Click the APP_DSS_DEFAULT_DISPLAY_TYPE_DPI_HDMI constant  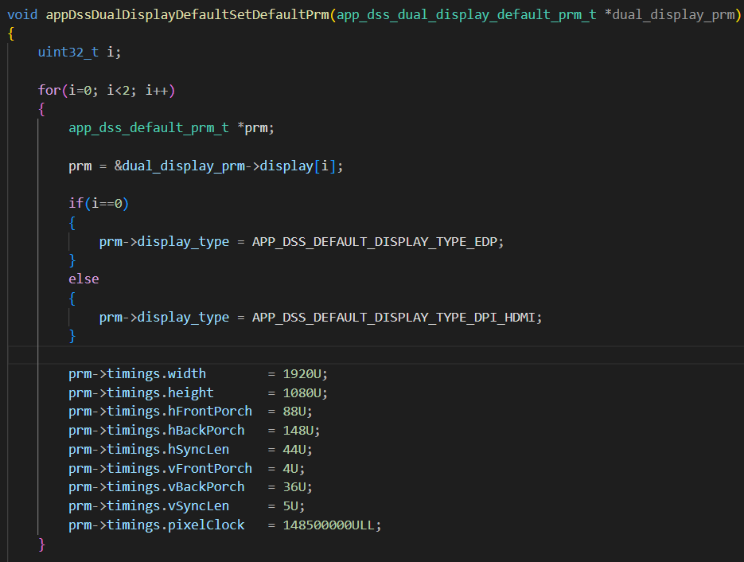pyautogui.click(x=394, y=317)
